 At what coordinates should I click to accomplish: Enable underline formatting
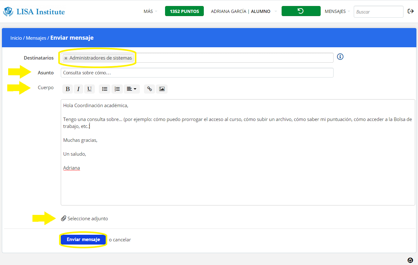[89, 89]
